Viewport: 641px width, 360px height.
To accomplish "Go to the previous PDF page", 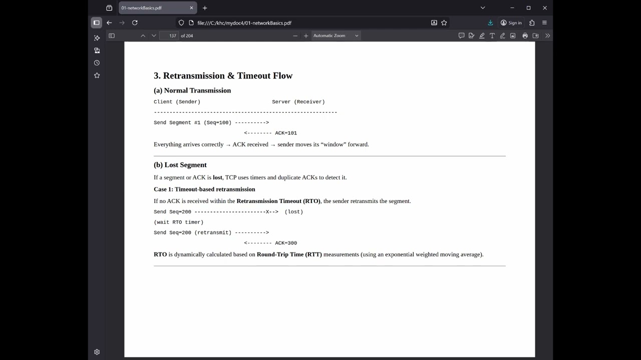I will (143, 35).
